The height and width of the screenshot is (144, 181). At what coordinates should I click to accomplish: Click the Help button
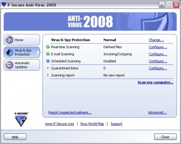15,137
